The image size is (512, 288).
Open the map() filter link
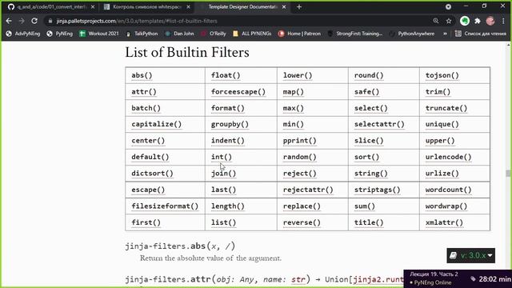294,92
